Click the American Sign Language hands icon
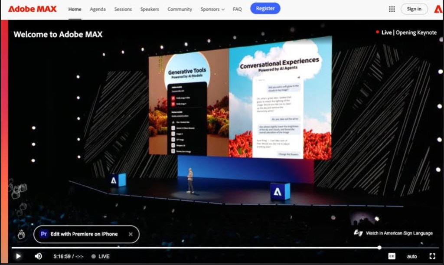 tap(358, 233)
